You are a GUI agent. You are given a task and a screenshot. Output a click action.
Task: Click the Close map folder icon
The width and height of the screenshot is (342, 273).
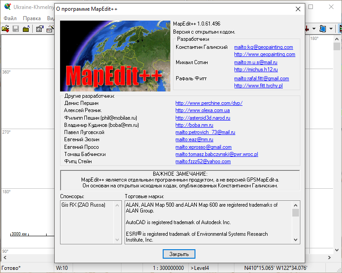click(x=26, y=29)
